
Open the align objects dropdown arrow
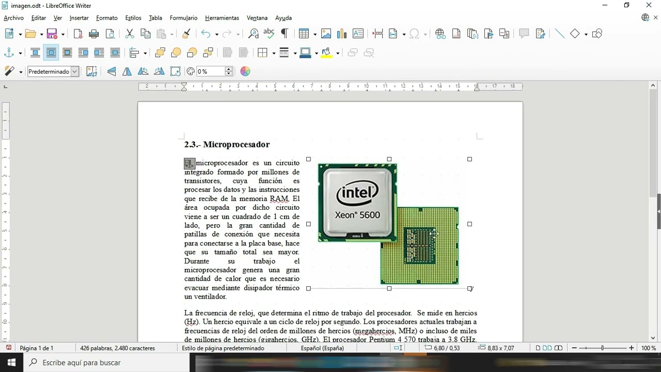[145, 53]
